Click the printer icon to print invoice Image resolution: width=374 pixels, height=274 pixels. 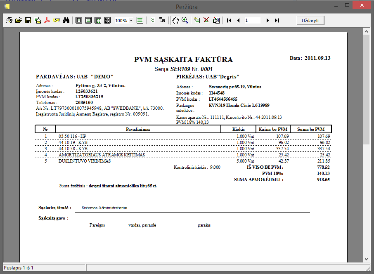[x=9, y=20]
